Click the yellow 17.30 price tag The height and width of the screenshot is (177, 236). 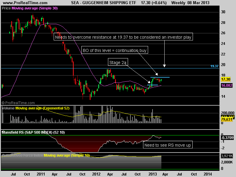pyautogui.click(x=226, y=79)
